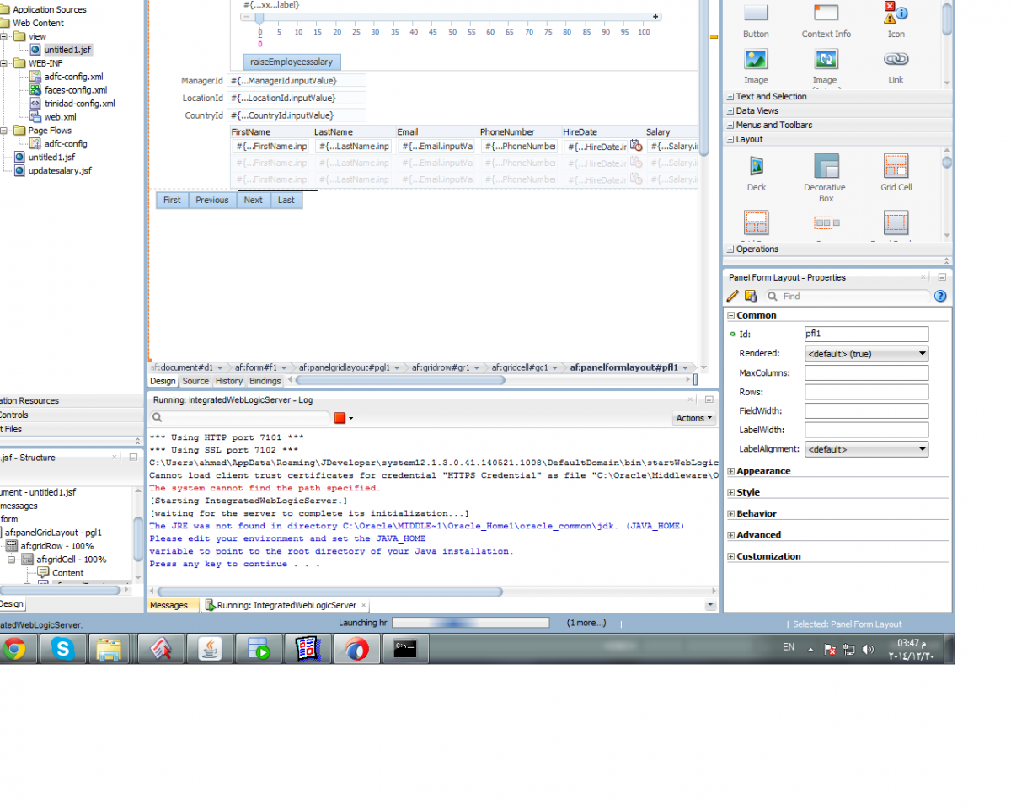Click the pencil edit icon in Properties
This screenshot has height=809, width=1011.
(x=732, y=296)
